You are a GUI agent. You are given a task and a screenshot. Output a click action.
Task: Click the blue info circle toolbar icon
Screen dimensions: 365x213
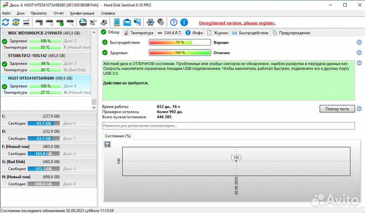pos(185,22)
